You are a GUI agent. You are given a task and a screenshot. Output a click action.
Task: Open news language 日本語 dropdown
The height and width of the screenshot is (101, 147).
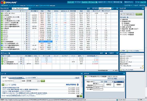click(x=39, y=81)
